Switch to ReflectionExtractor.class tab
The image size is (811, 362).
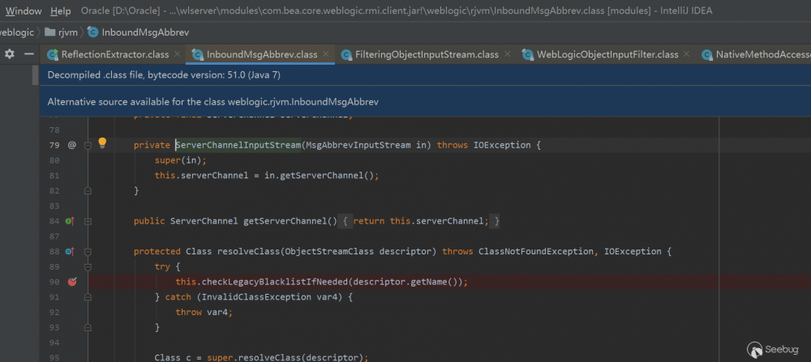[115, 54]
